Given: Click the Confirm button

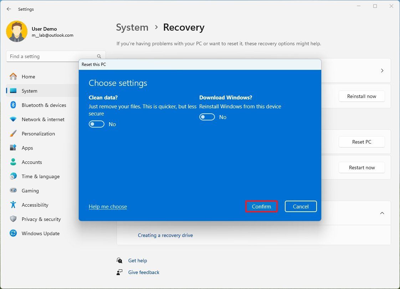Looking at the screenshot, I should (x=261, y=206).
